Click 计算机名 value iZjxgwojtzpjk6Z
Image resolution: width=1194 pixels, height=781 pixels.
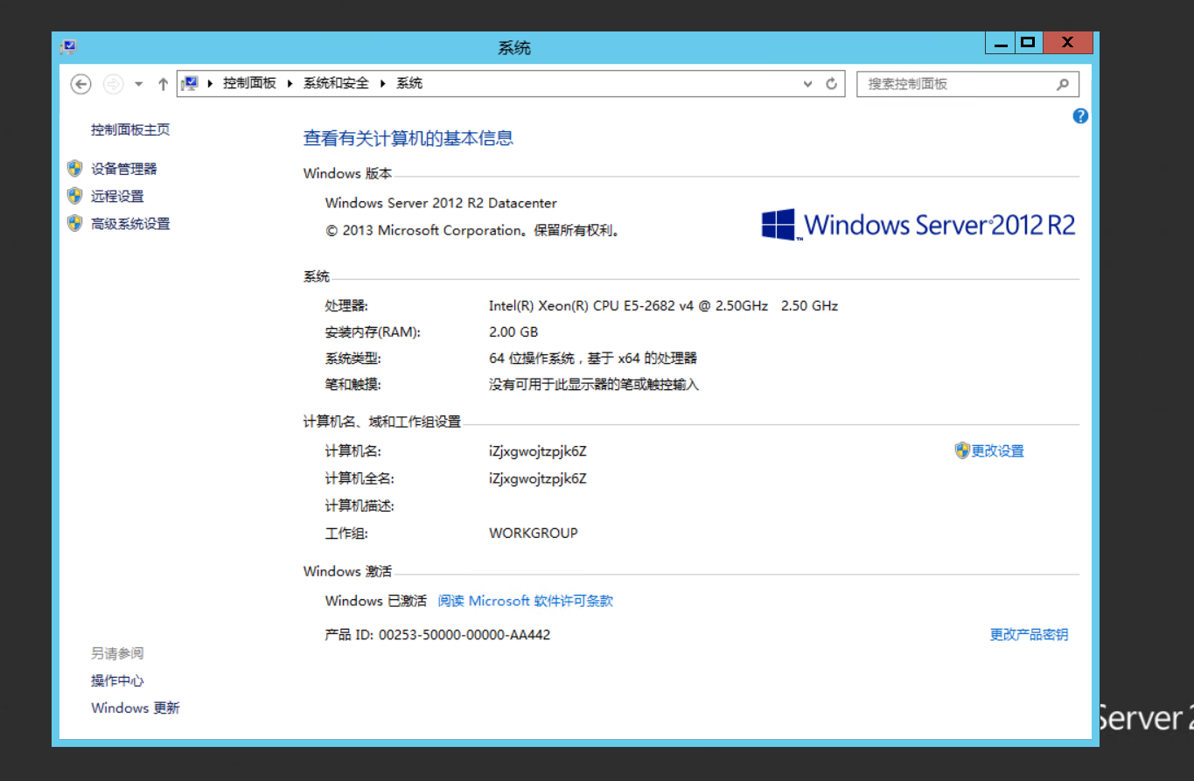pyautogui.click(x=538, y=452)
